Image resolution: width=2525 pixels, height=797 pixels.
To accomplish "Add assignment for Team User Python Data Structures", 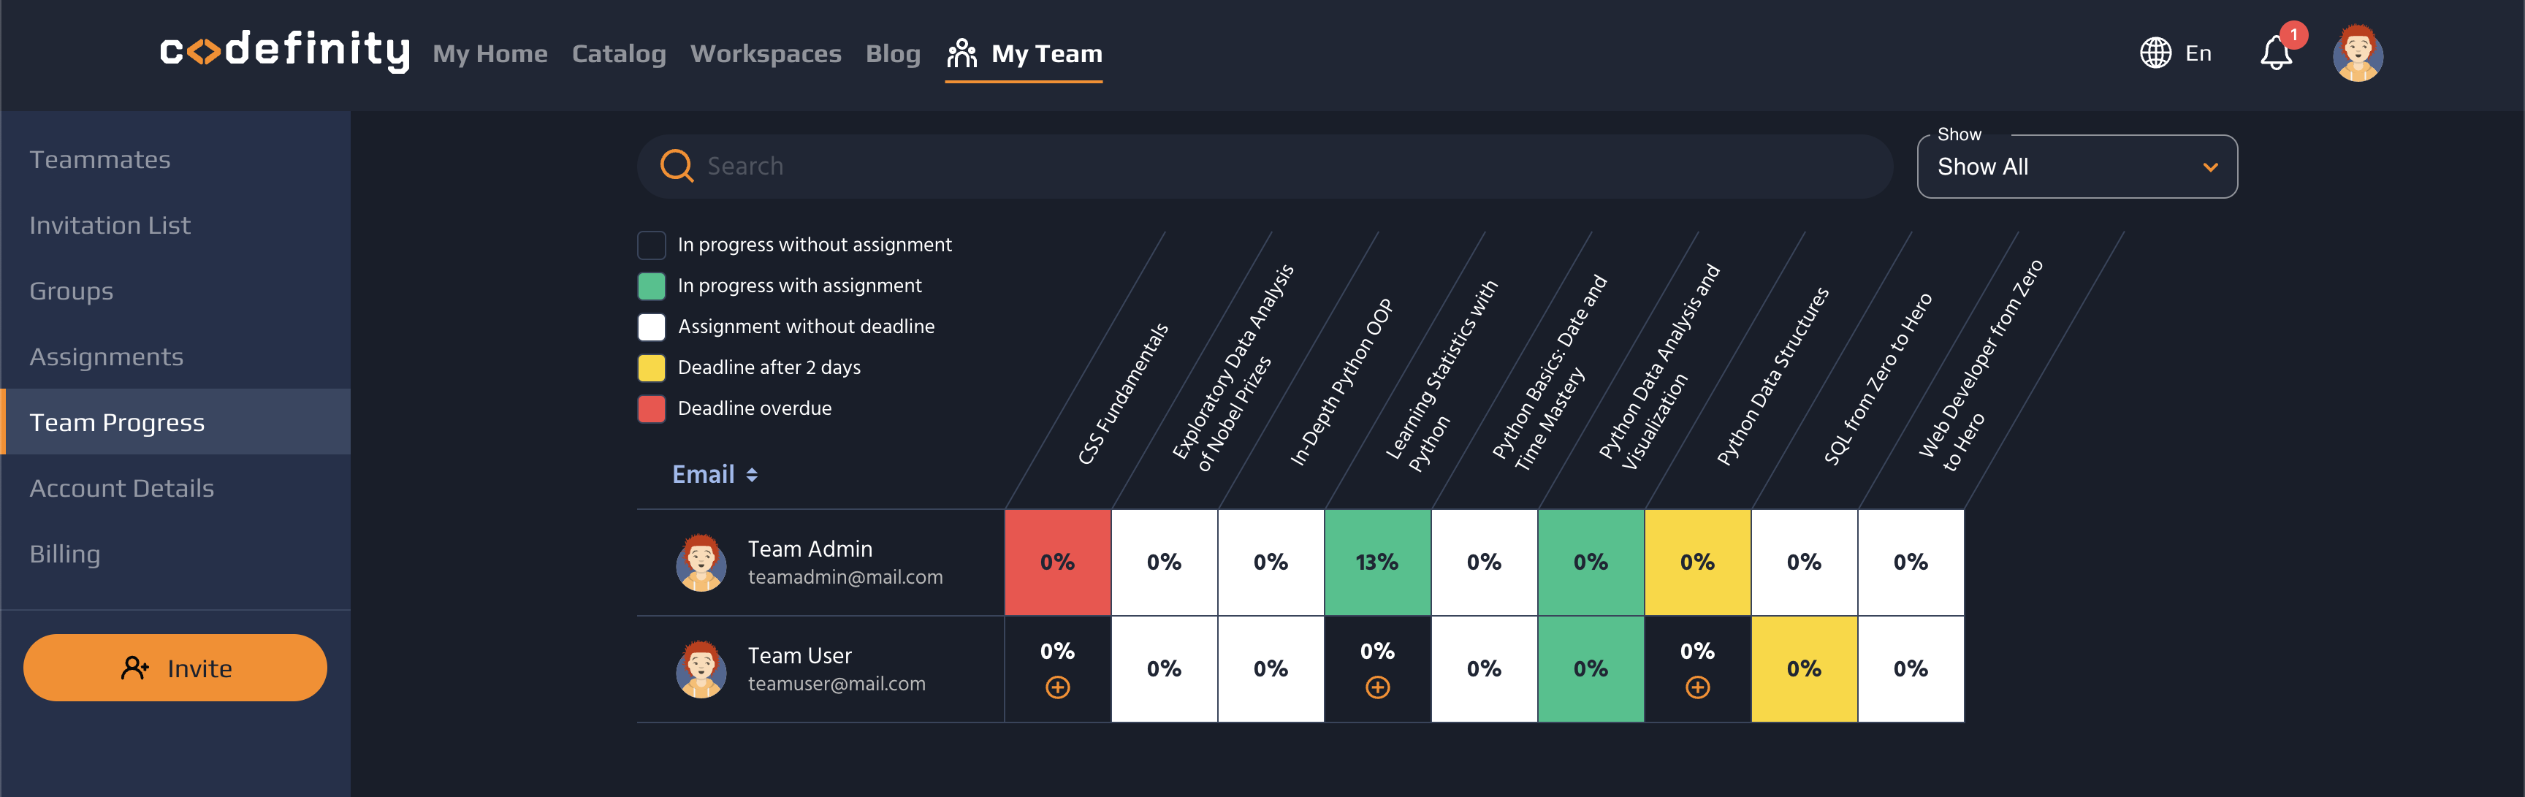I will [x=1698, y=687].
